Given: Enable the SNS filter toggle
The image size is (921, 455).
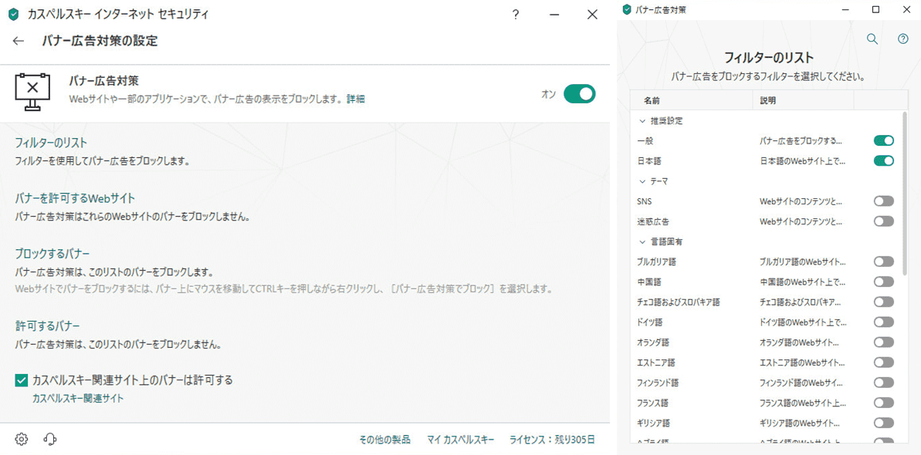Looking at the screenshot, I should [884, 201].
